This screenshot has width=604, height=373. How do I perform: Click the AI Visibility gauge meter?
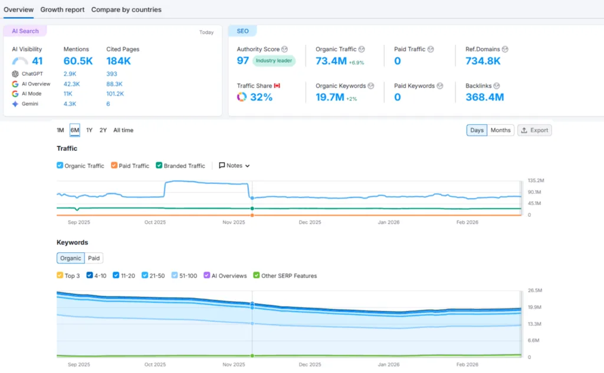tap(20, 61)
